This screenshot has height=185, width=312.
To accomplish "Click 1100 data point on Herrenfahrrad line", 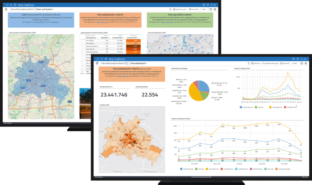I will (x=278, y=122).
